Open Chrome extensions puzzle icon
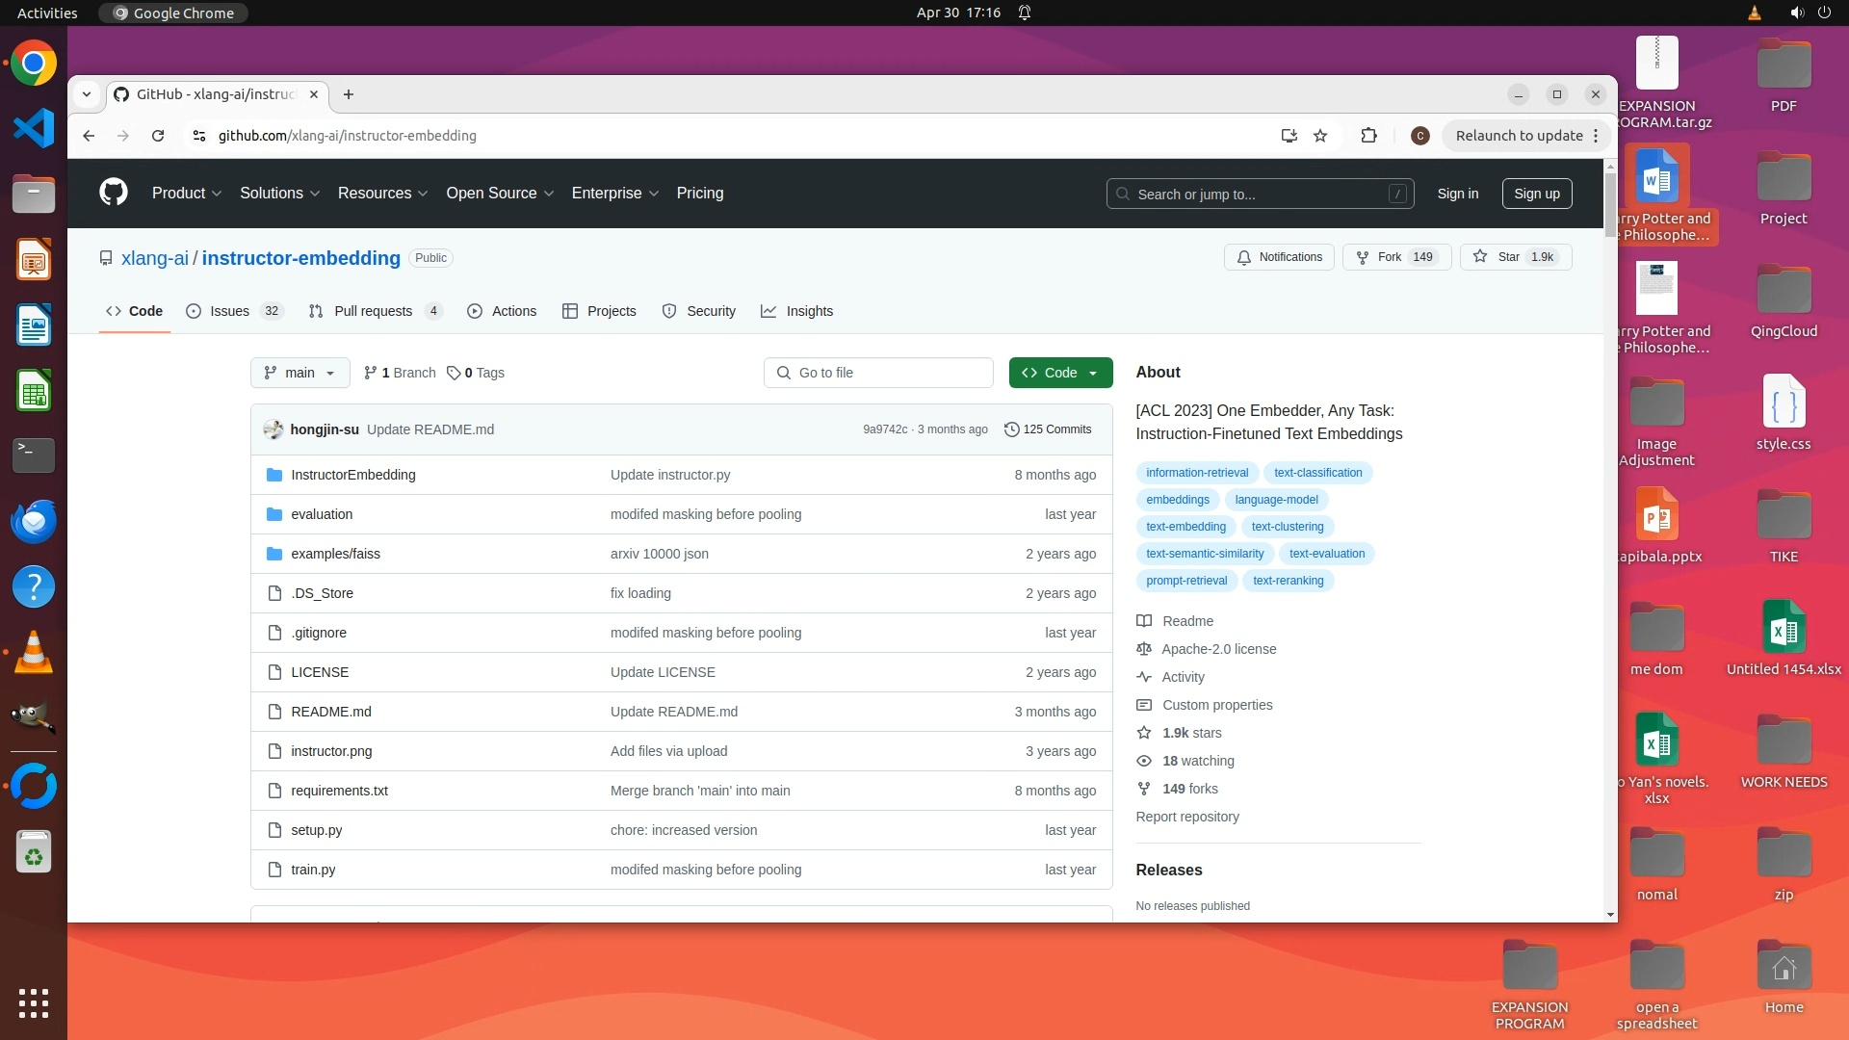The image size is (1849, 1040). coord(1368,136)
